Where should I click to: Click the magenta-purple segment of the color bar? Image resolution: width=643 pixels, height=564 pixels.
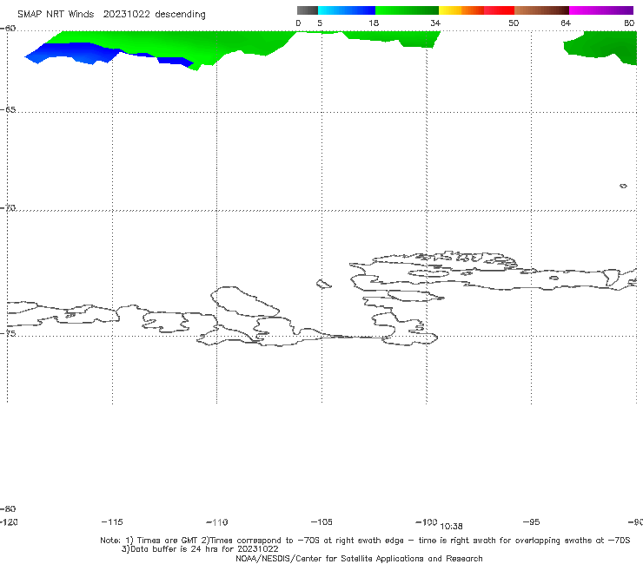600,10
